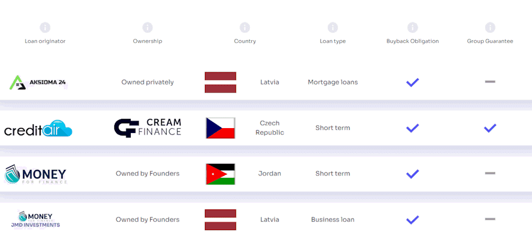Viewport: 532px width, 235px height.
Task: Open the Creditair originator logo
Action: coord(38,129)
